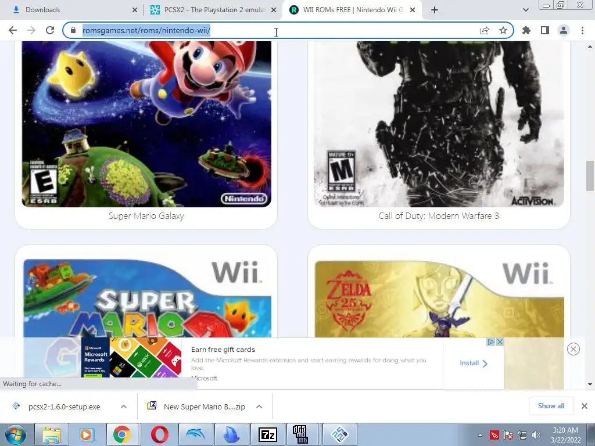Open the pcsx2-1.6.0-setup.exe download
The height and width of the screenshot is (446, 595).
click(64, 407)
